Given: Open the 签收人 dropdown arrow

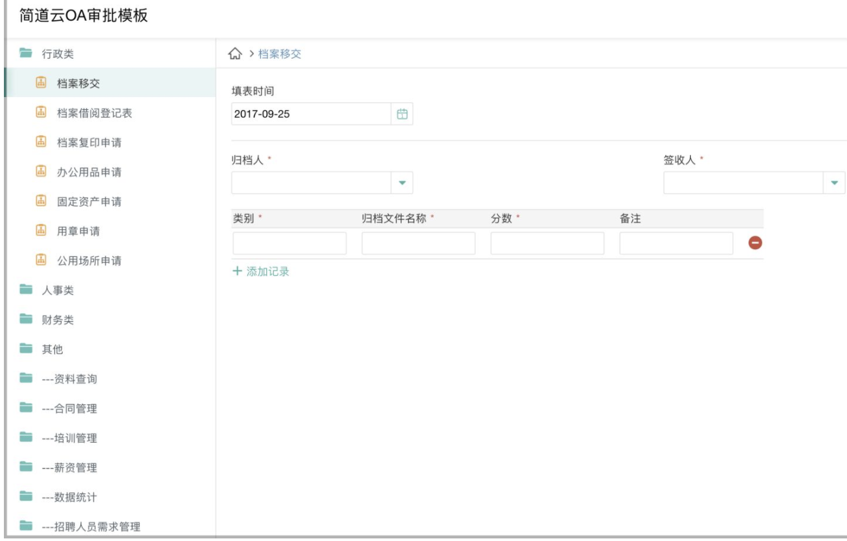Looking at the screenshot, I should [x=834, y=183].
